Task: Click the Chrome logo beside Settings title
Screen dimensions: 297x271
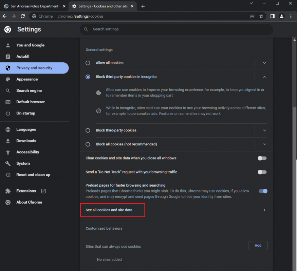Action: click(8, 29)
